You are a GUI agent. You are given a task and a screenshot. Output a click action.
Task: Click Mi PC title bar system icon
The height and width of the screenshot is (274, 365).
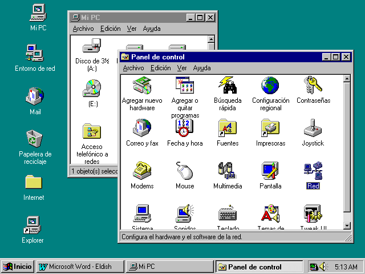(75, 18)
